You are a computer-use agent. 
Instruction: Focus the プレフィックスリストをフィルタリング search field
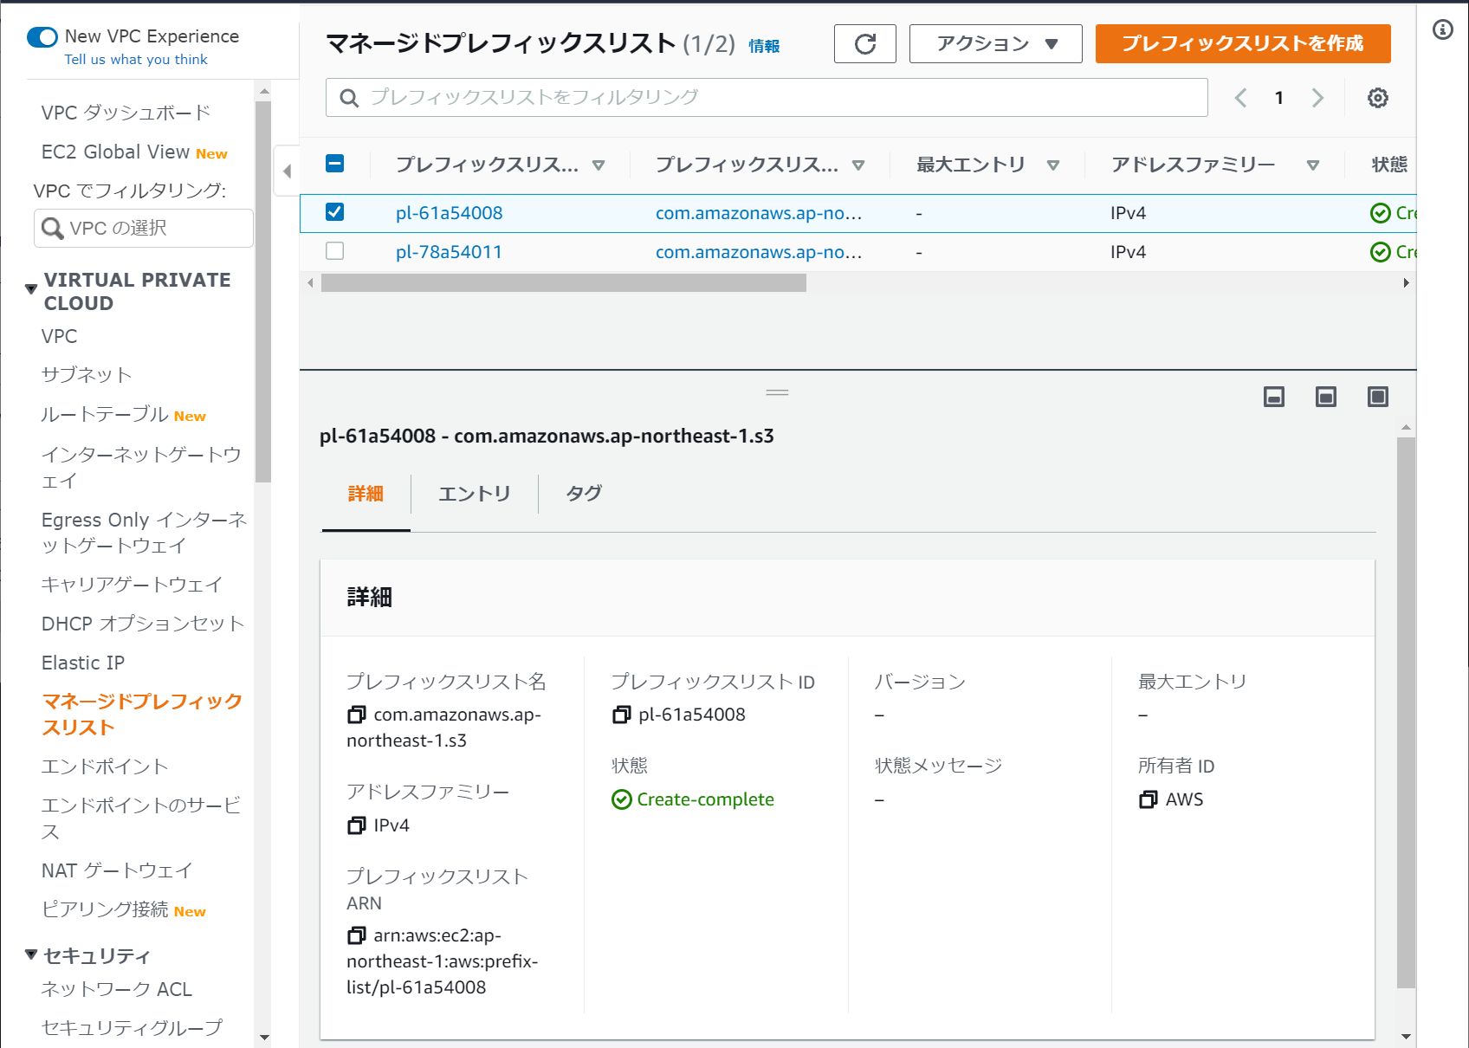(x=767, y=98)
